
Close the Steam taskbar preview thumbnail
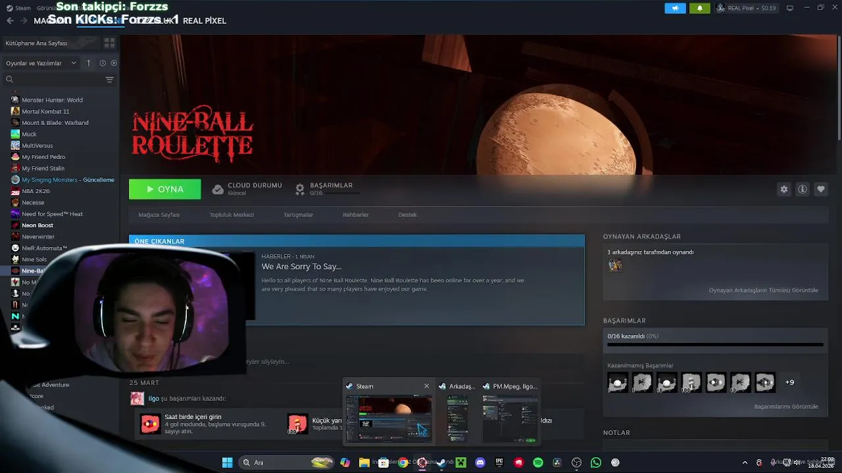(x=426, y=386)
